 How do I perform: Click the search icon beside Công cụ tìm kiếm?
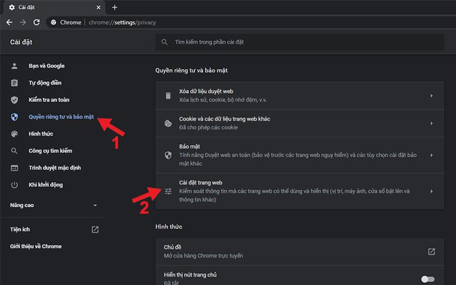[14, 151]
